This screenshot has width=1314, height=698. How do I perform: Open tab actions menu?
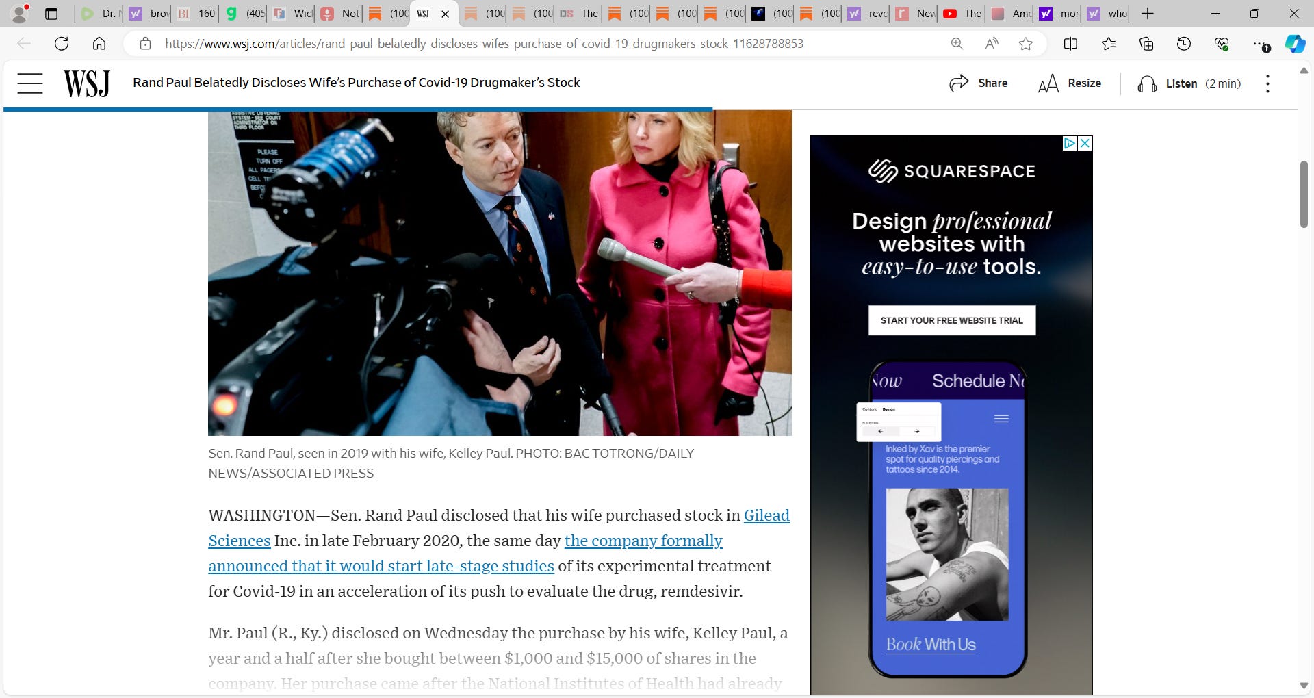click(x=51, y=13)
